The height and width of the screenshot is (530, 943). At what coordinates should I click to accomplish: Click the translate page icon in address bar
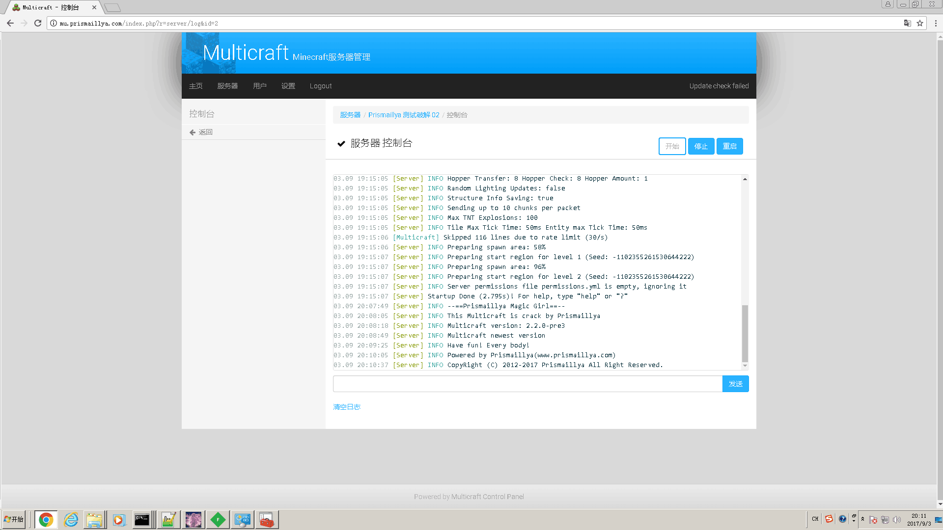click(907, 23)
